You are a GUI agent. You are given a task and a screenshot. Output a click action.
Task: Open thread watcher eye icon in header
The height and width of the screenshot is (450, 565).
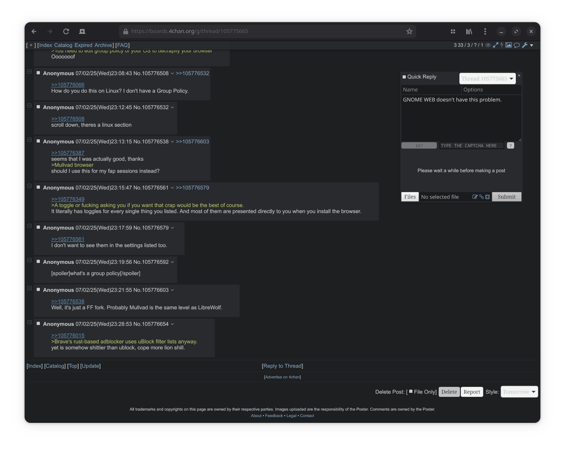click(x=488, y=45)
